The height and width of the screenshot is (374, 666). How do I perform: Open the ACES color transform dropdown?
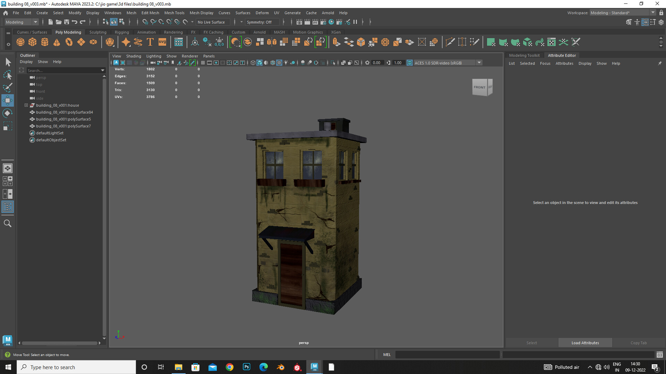[479, 63]
